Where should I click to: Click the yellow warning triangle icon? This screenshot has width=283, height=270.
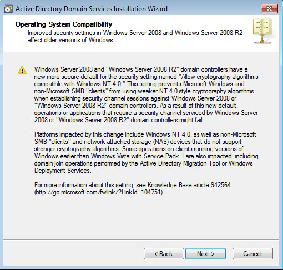[22, 71]
